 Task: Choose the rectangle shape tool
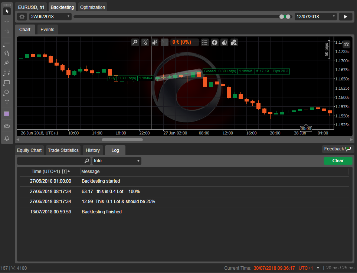pos(7,83)
